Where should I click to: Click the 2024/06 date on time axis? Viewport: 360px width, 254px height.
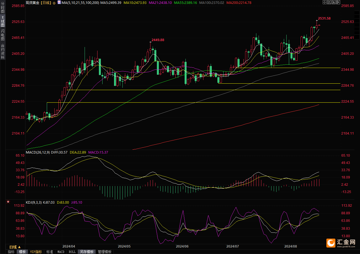pos(182,246)
